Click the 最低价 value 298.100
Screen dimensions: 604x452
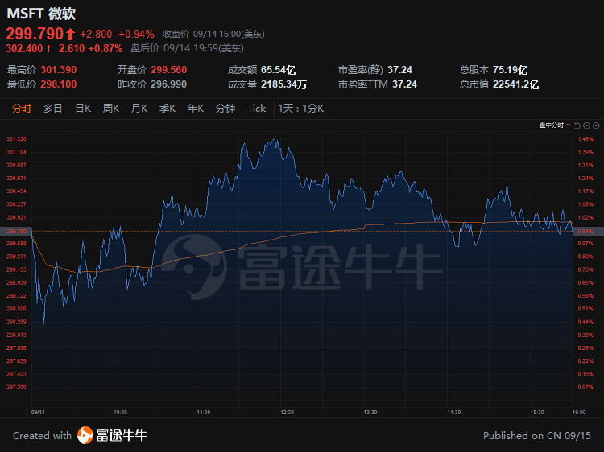tap(59, 84)
